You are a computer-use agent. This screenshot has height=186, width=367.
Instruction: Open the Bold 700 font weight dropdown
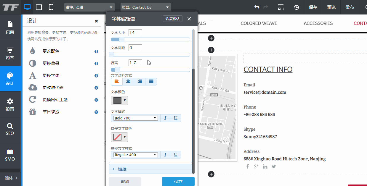tap(136, 118)
